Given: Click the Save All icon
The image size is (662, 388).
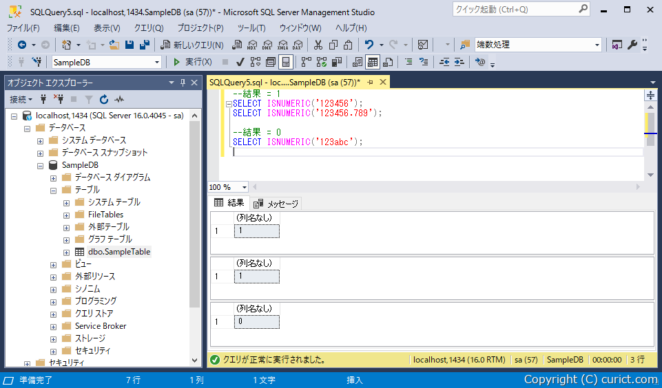Looking at the screenshot, I should 145,45.
